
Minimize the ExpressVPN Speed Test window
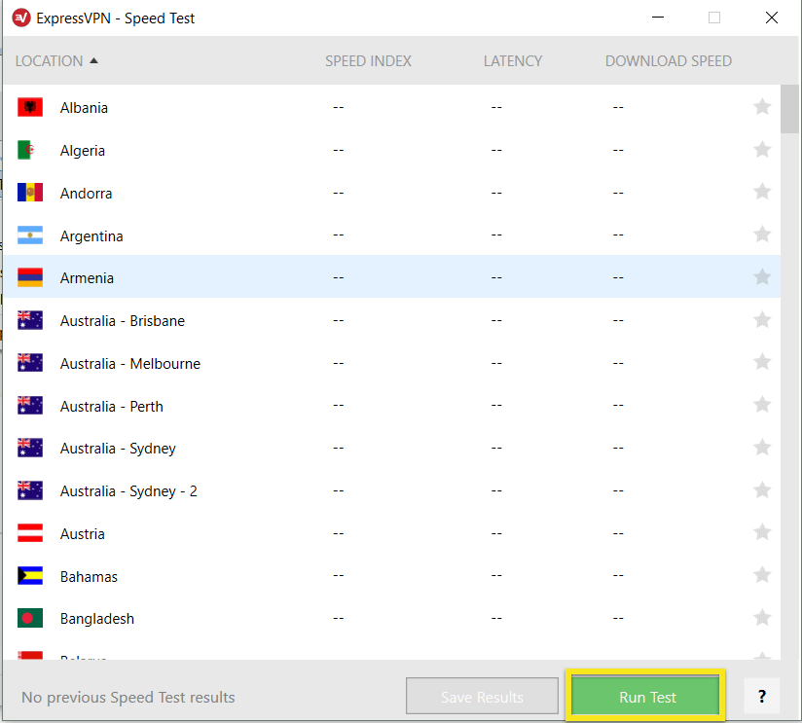(658, 18)
